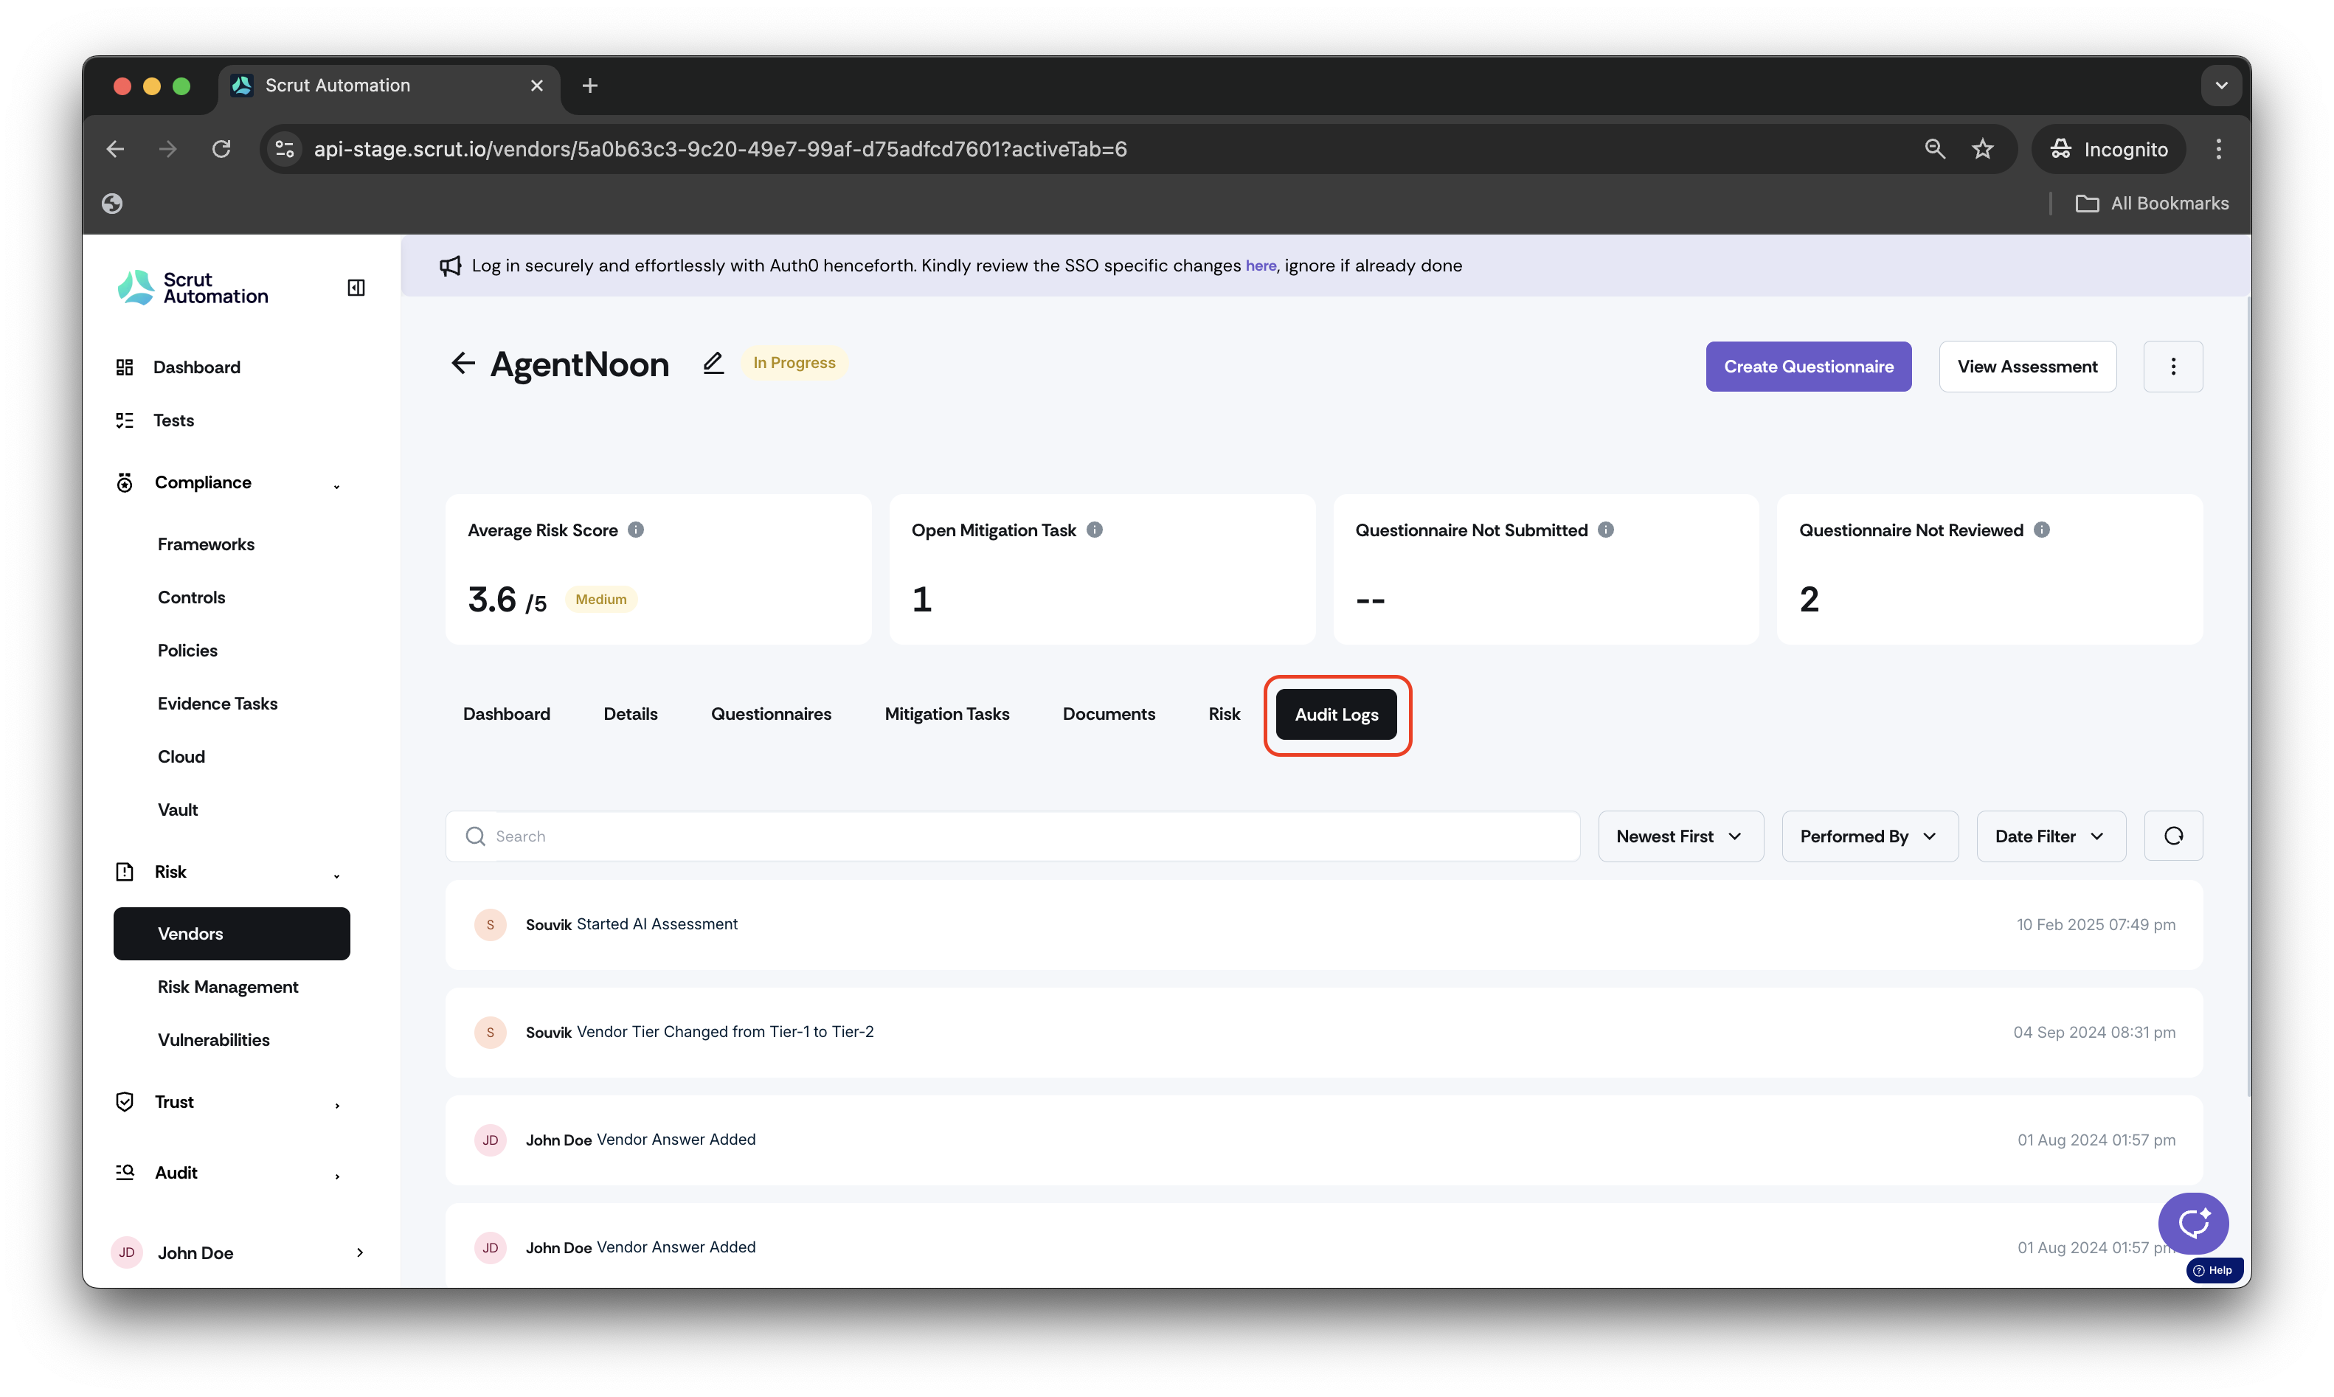2334x1397 pixels.
Task: Click the edit pencil next to AgentNoon
Action: (713, 364)
